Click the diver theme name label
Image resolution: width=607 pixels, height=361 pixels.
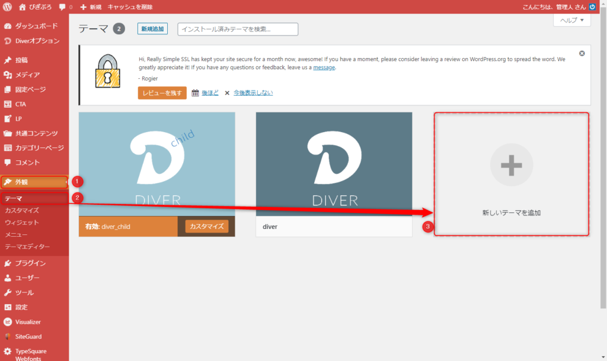point(270,227)
